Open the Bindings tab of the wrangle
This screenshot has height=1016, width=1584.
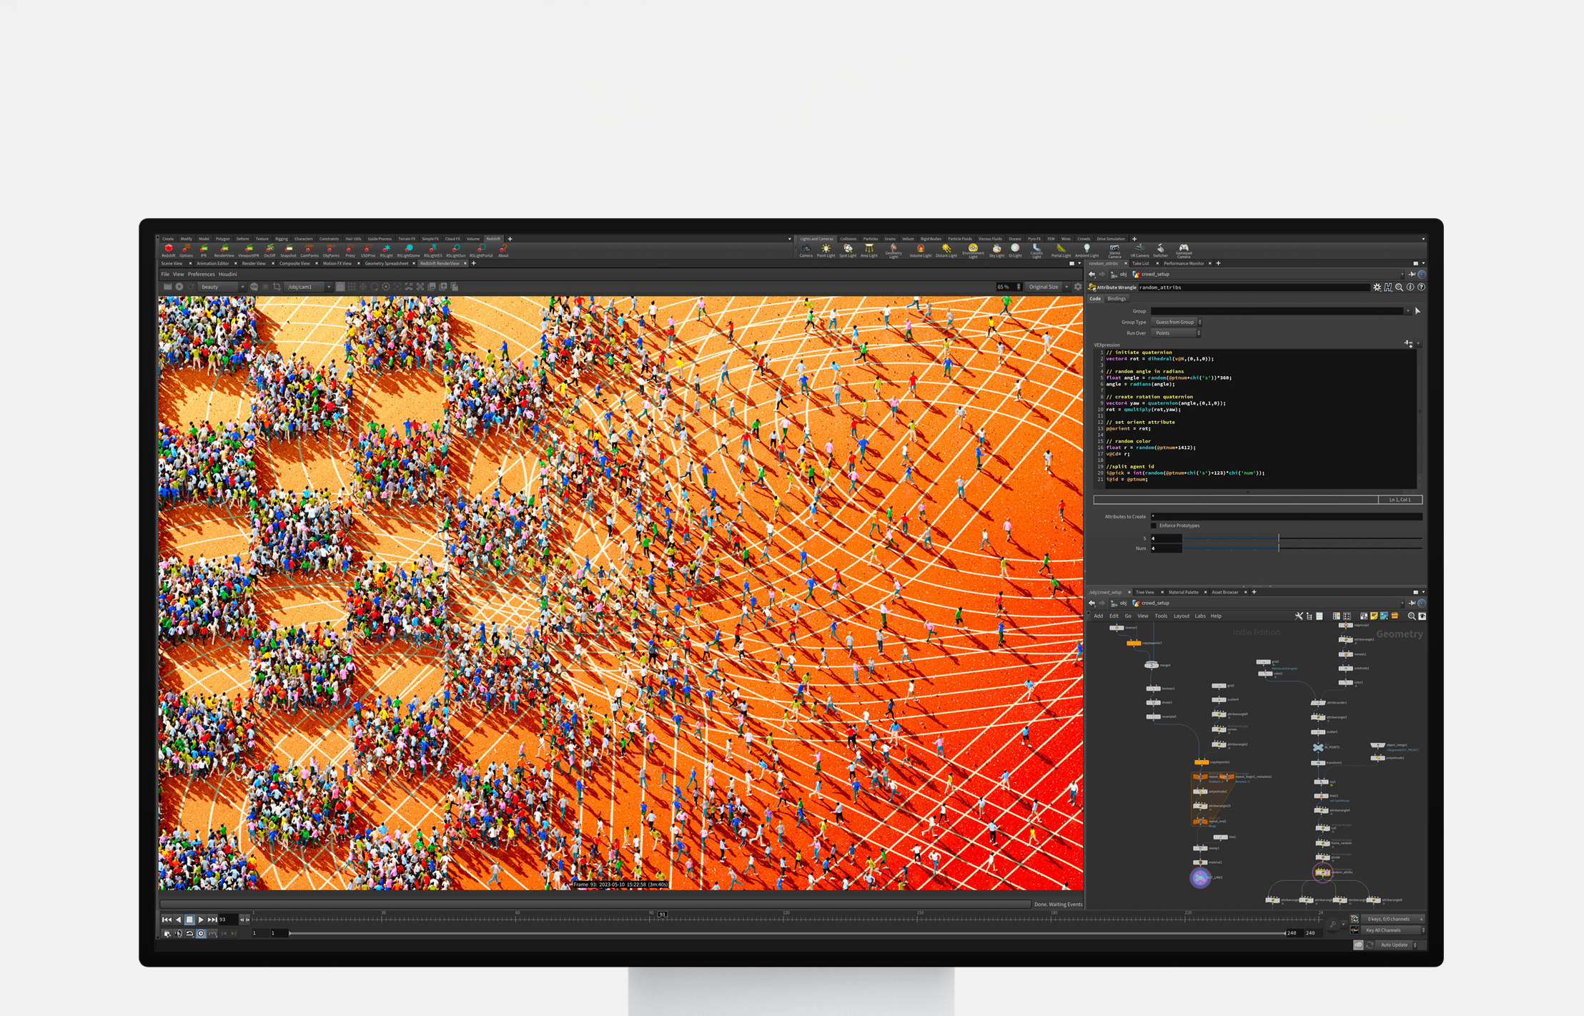1116,299
